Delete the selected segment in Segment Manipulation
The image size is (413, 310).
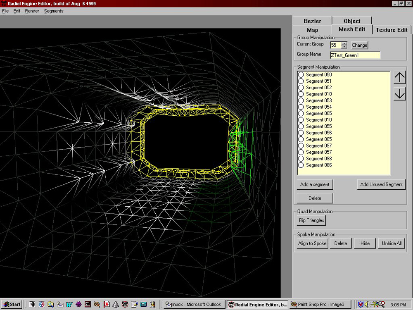(x=315, y=198)
